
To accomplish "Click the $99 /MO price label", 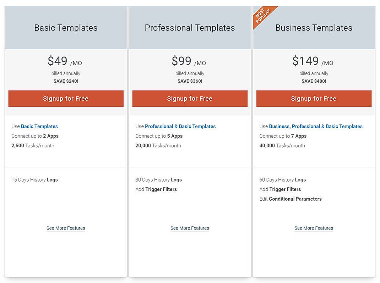I will point(190,61).
